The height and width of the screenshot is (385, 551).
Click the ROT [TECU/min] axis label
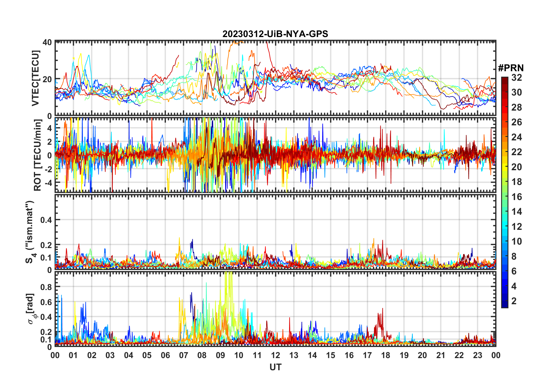[x=38, y=155]
